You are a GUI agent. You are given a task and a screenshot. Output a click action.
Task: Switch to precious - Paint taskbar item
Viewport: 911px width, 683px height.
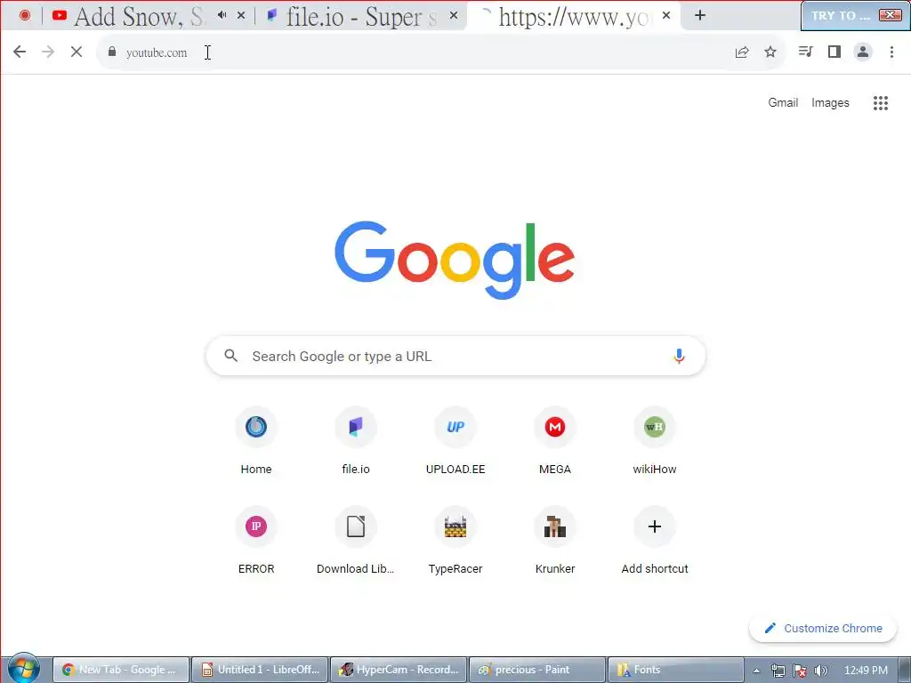[537, 670]
